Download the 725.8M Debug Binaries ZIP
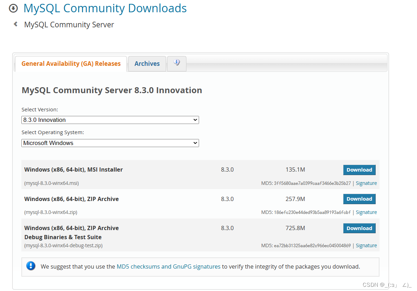This screenshot has height=291, width=417. 359,228
